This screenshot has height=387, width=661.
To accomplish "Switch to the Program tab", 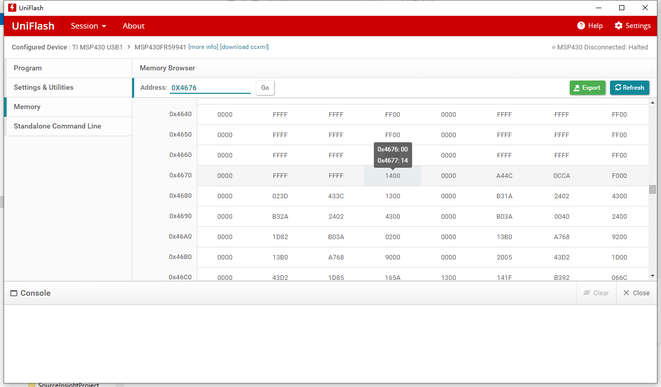I will pos(68,68).
